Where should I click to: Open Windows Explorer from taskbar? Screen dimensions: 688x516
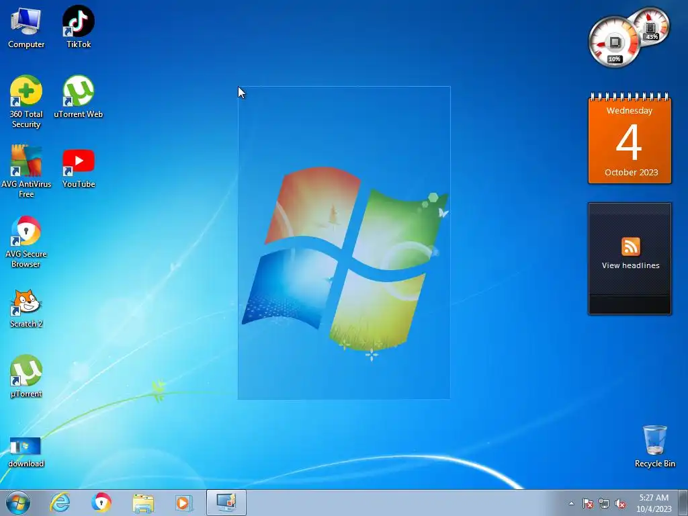point(143,503)
